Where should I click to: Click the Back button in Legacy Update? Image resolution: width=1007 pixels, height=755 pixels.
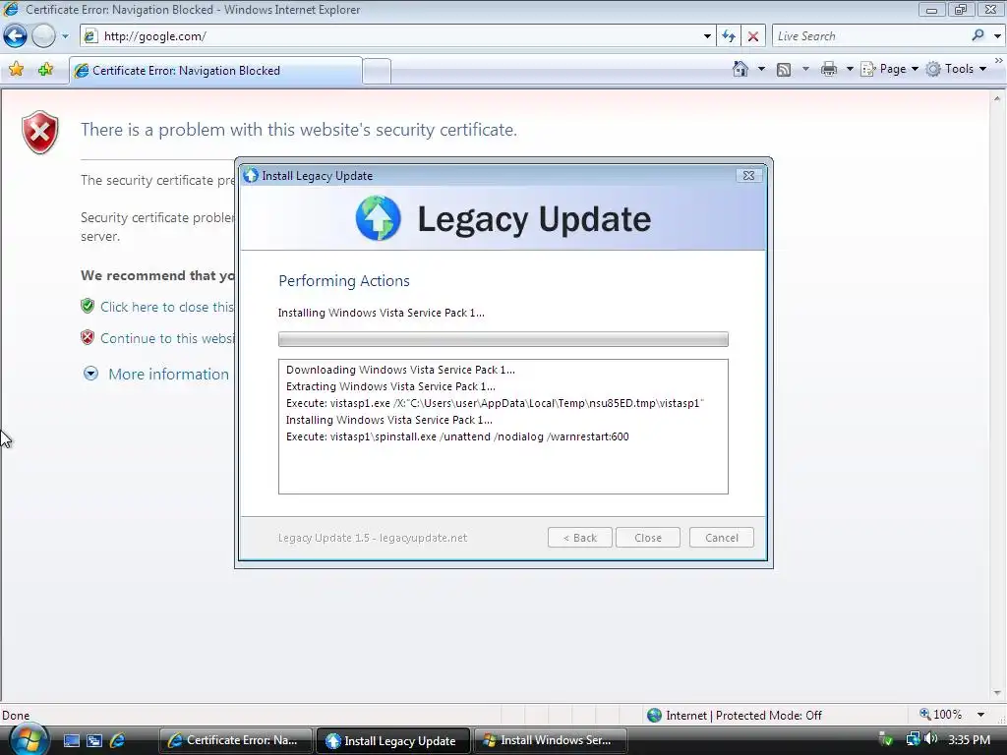580,538
